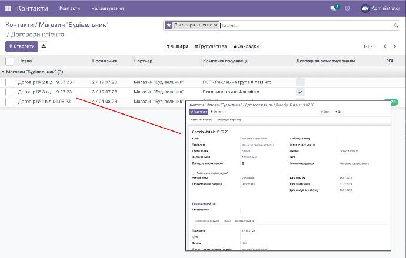406x258 pixels.
Task: Click the search magnifier icon
Action: [x=395, y=26]
